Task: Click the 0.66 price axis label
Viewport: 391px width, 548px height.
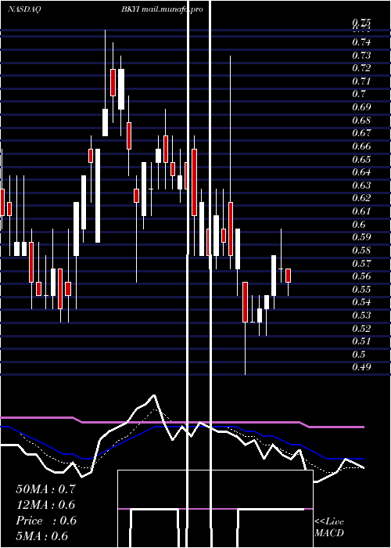Action: [x=361, y=146]
